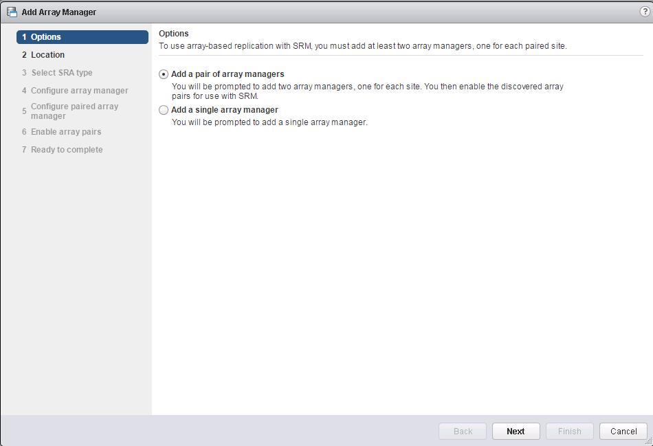
Task: Click the help question mark icon
Action: 644,12
